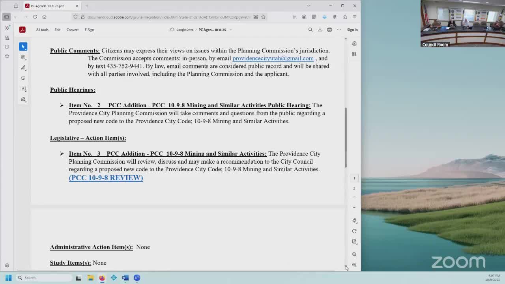Click the Sign in button
The image size is (505, 284).
coord(352,30)
